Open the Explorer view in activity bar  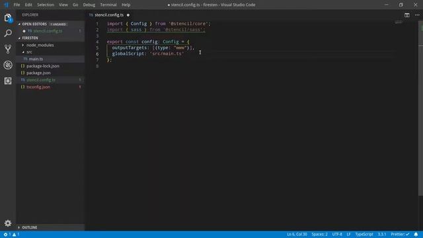(x=8, y=18)
